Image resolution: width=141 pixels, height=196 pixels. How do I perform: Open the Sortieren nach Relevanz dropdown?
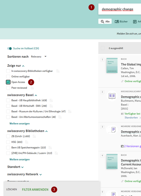pos(39,57)
